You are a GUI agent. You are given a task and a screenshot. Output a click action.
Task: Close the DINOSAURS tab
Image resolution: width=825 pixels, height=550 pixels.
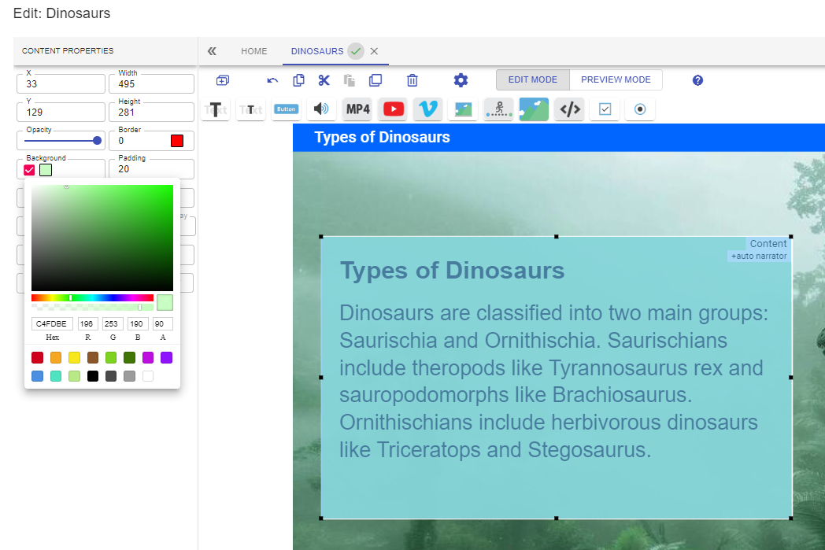pyautogui.click(x=374, y=51)
